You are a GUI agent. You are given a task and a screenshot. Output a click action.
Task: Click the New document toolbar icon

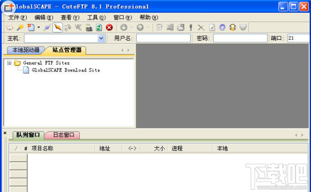coord(31,27)
